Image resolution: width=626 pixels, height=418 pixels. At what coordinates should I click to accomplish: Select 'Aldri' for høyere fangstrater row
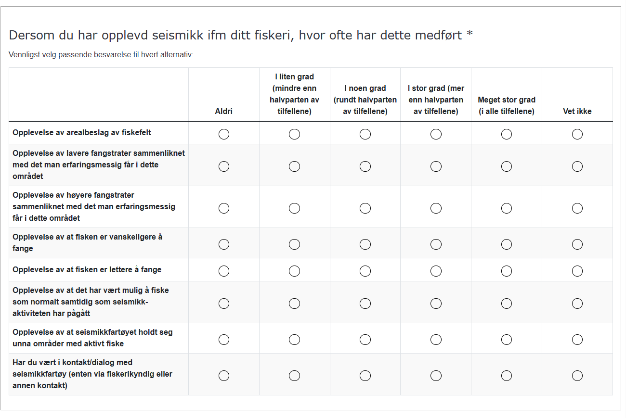224,208
